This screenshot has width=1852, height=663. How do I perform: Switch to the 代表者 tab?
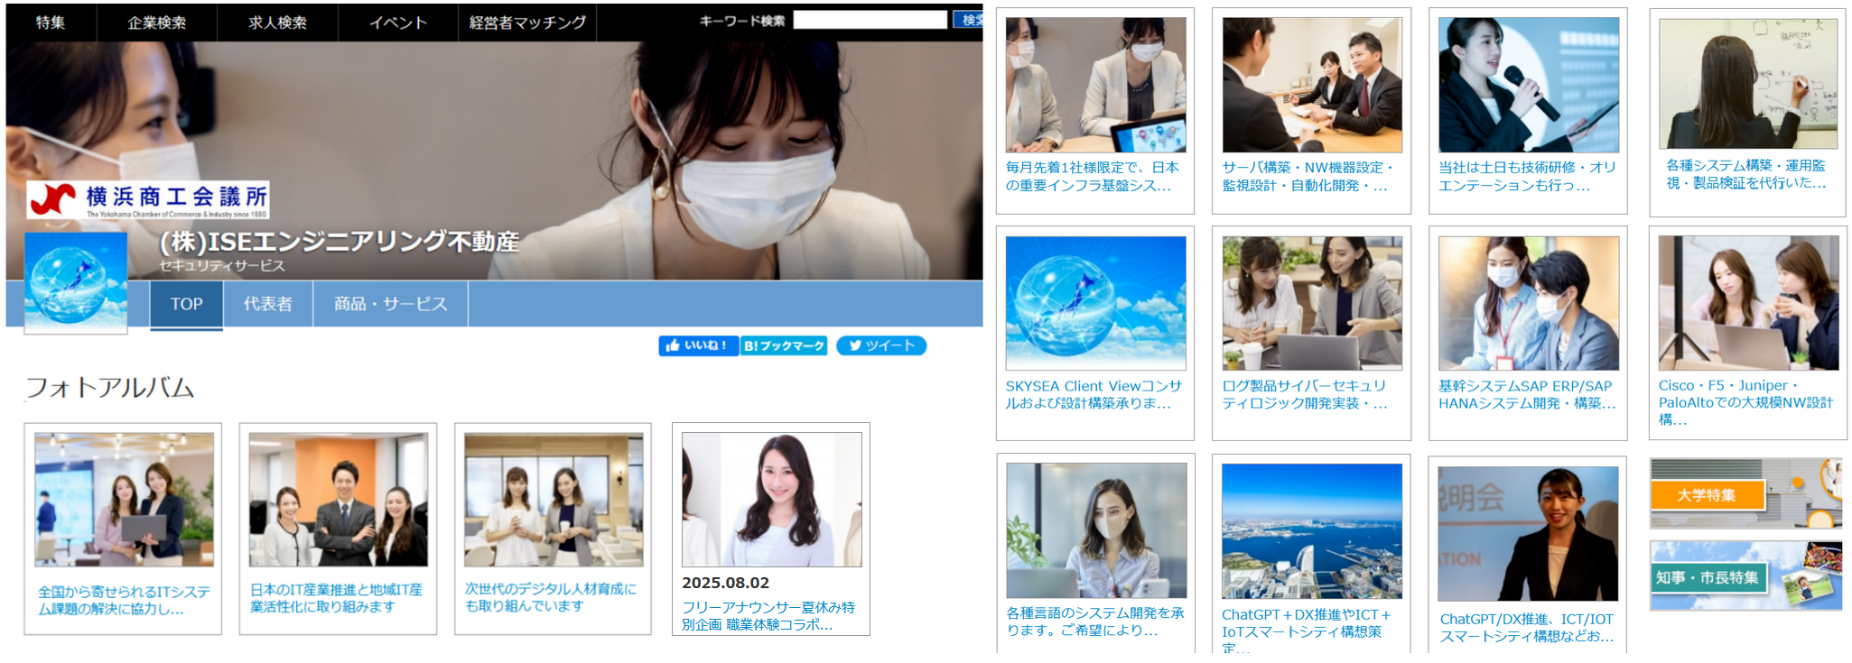point(267,304)
